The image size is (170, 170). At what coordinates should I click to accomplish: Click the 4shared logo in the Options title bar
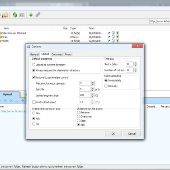pos(28,47)
